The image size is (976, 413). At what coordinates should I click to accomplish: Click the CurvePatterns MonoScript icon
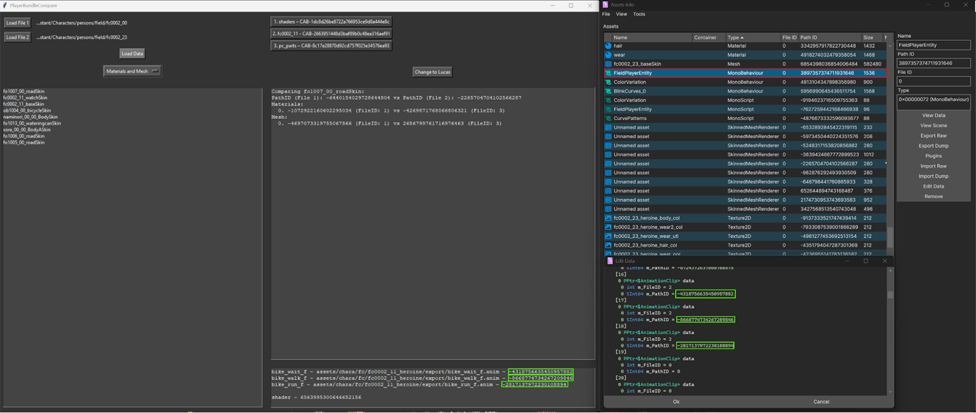pos(608,118)
